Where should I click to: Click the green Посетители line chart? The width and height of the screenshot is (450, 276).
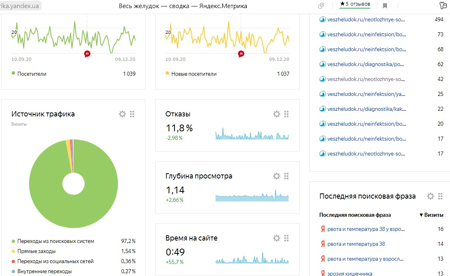point(73,37)
